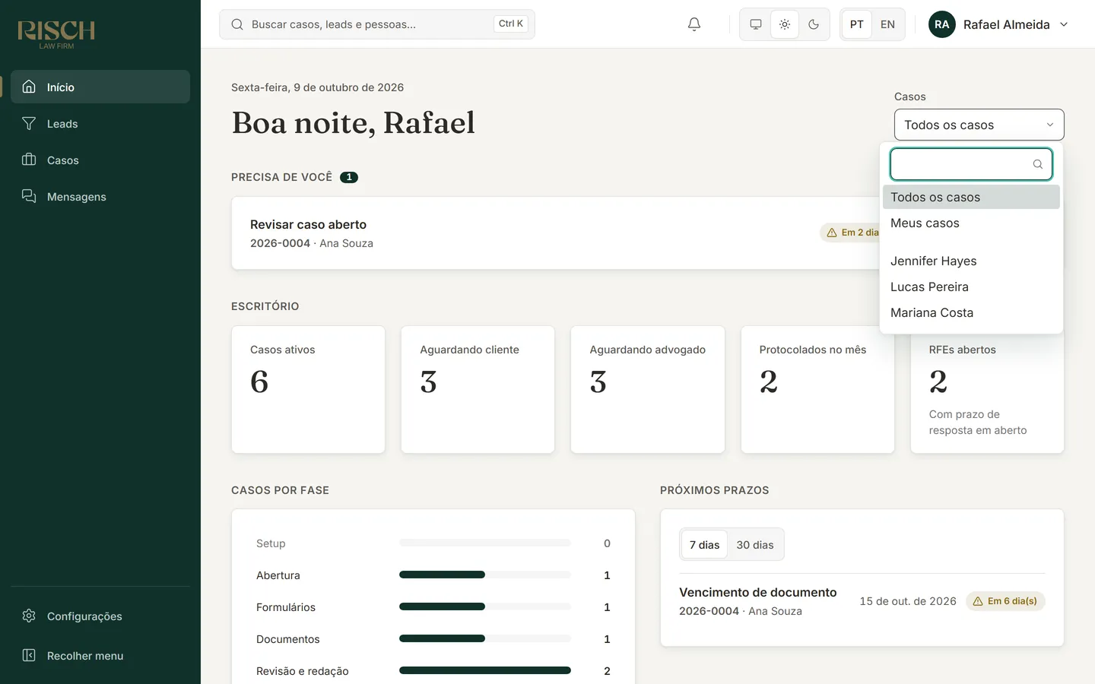Switch language to EN
1095x684 pixels.
coord(887,24)
